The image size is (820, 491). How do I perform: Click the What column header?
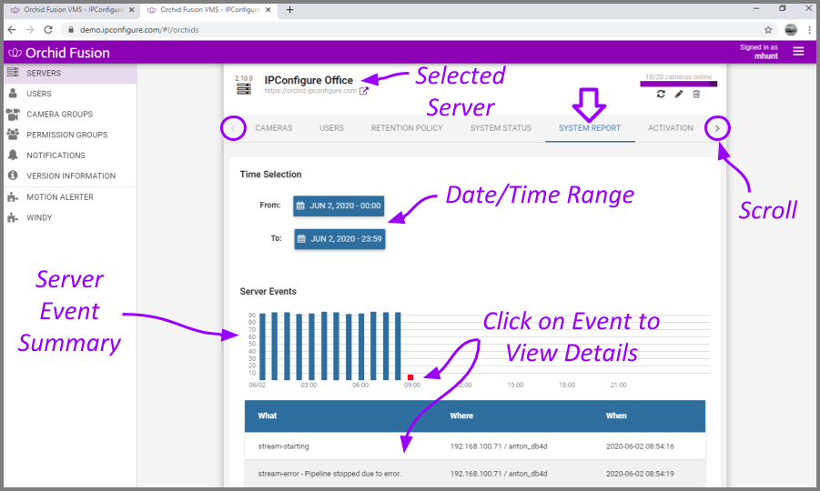pyautogui.click(x=268, y=416)
